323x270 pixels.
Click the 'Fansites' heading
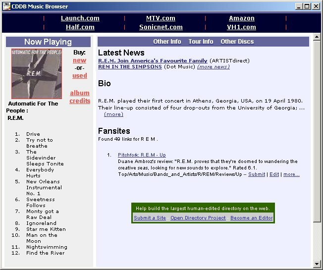[x=114, y=131]
